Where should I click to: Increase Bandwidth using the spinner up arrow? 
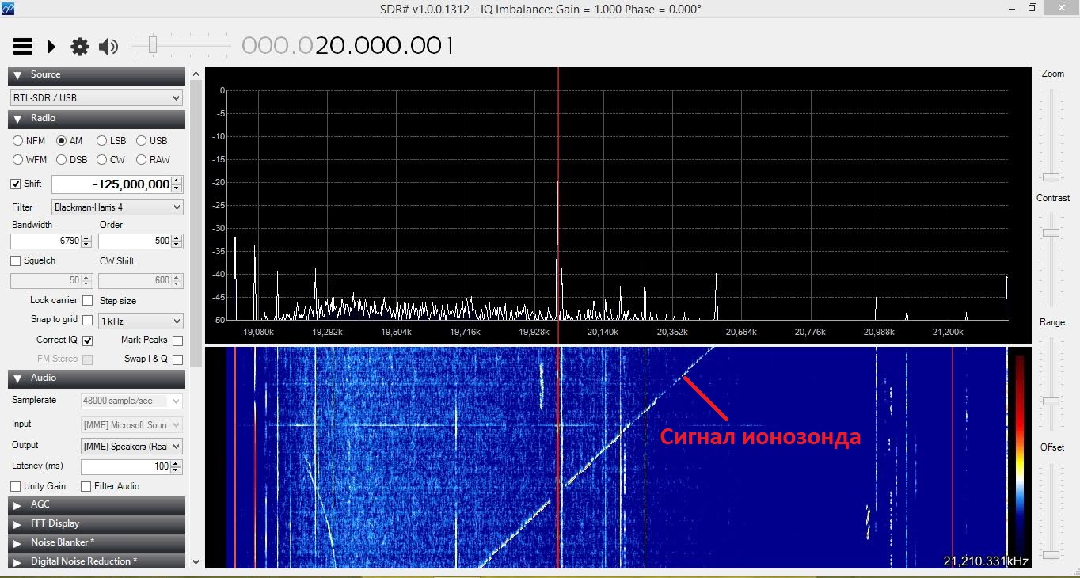(87, 238)
